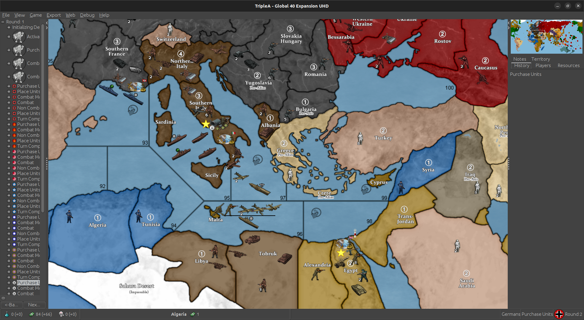The height and width of the screenshot is (320, 584).
Task: Open the File menu
Action: pos(6,15)
